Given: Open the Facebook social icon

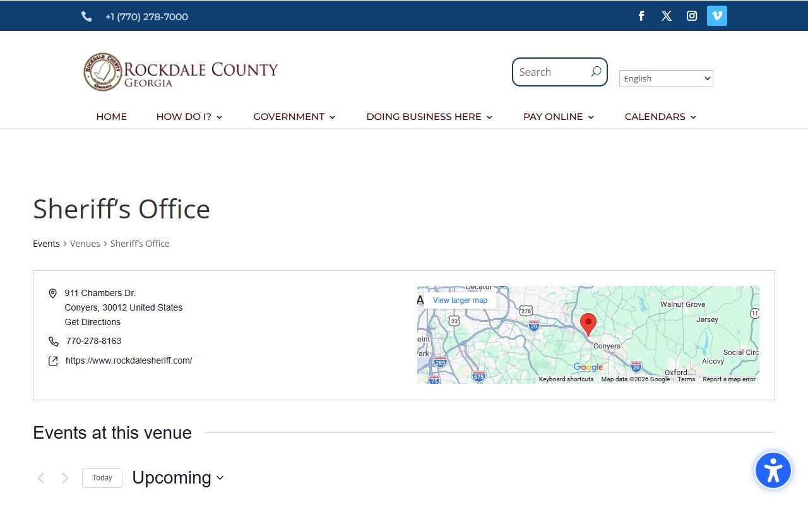Looking at the screenshot, I should click(641, 16).
